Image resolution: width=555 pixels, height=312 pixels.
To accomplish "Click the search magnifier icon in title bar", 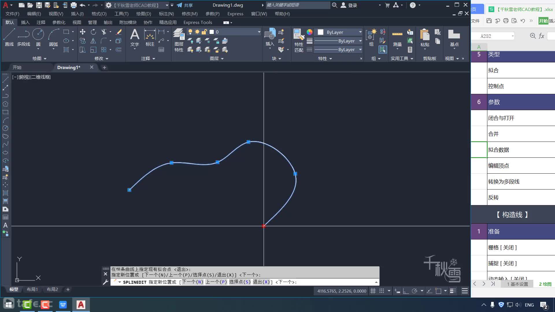I will point(334,5).
